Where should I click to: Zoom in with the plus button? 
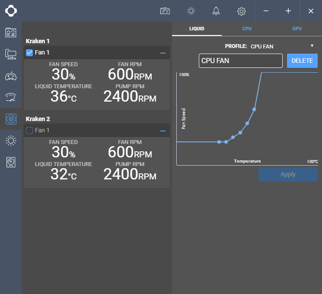click(x=288, y=11)
